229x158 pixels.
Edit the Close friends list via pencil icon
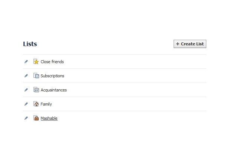26,62
